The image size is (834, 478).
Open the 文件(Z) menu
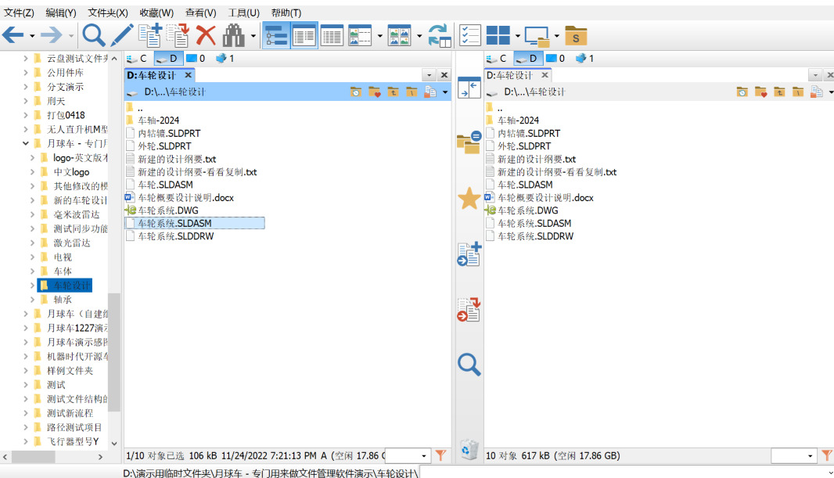click(x=19, y=13)
